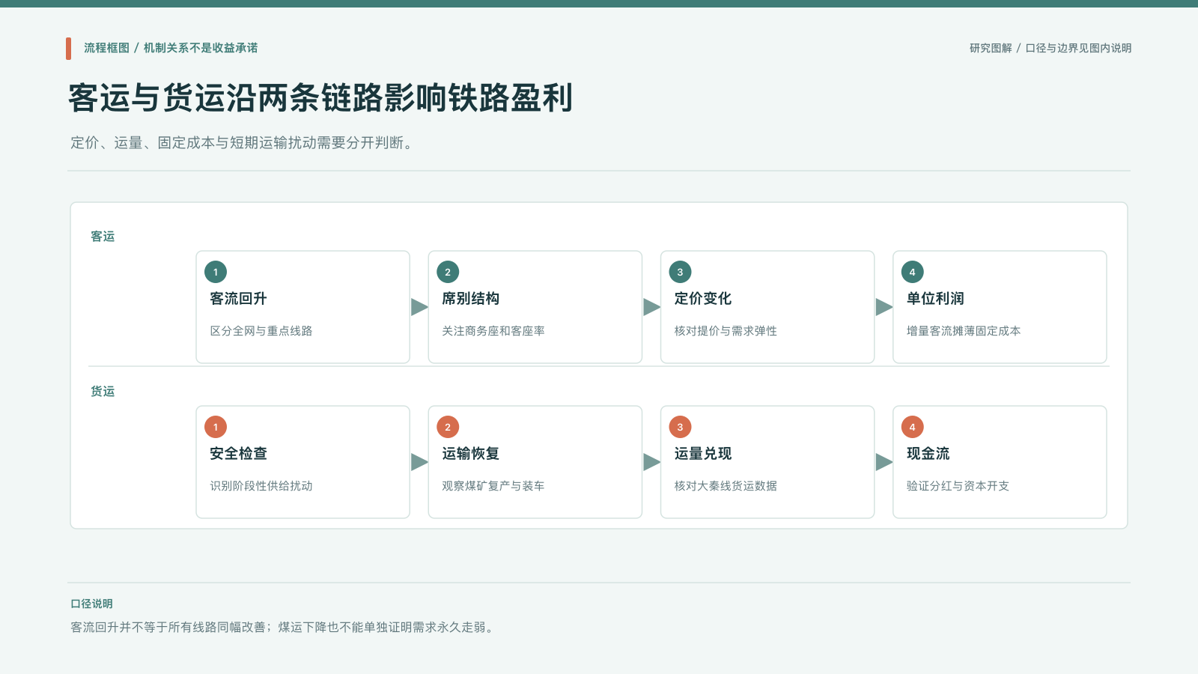Image resolution: width=1198 pixels, height=674 pixels.
Task: Click the text 验证分红与资本开支
Action: [x=958, y=486]
